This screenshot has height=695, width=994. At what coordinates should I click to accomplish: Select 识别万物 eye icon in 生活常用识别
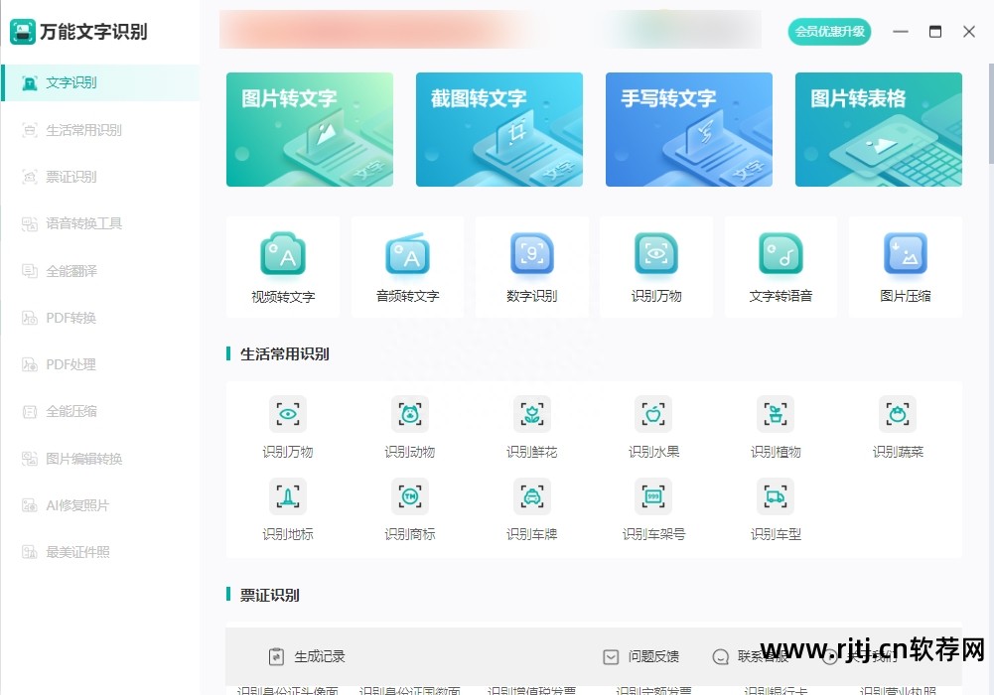coord(288,414)
